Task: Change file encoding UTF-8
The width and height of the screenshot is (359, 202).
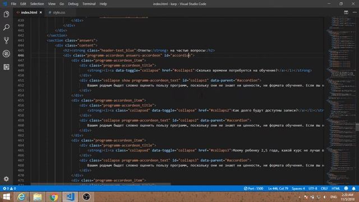Action: pyautogui.click(x=313, y=189)
